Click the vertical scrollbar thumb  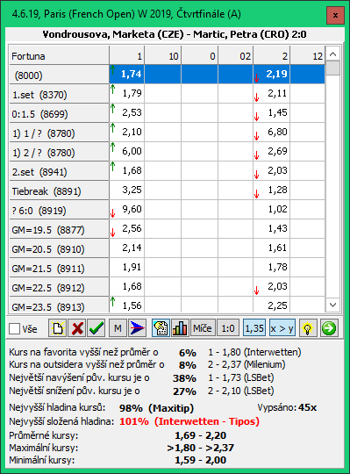(x=332, y=68)
